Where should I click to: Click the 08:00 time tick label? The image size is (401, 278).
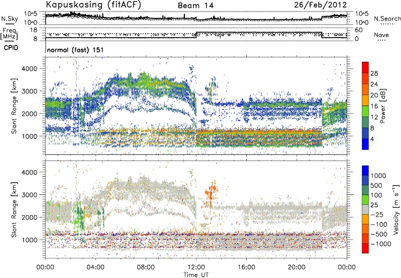coord(146,267)
